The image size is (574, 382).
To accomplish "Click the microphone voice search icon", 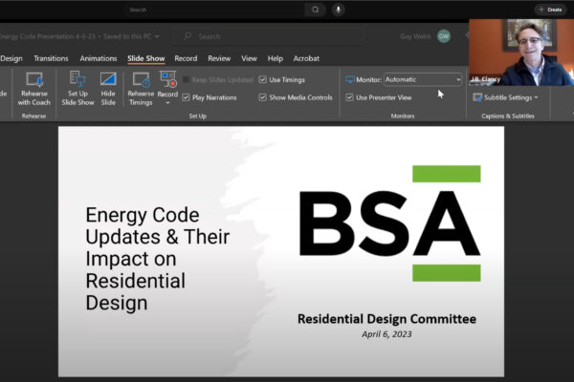I will click(x=338, y=10).
